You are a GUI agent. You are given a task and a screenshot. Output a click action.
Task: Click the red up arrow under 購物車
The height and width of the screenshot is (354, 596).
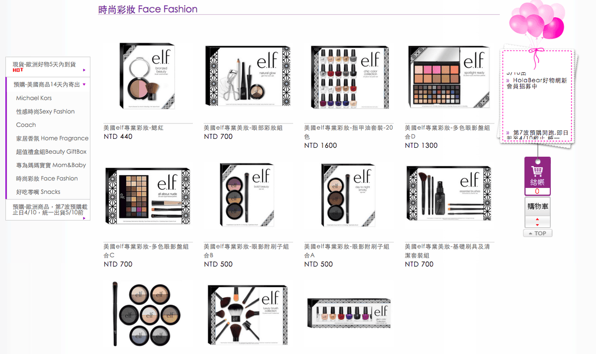click(x=537, y=219)
